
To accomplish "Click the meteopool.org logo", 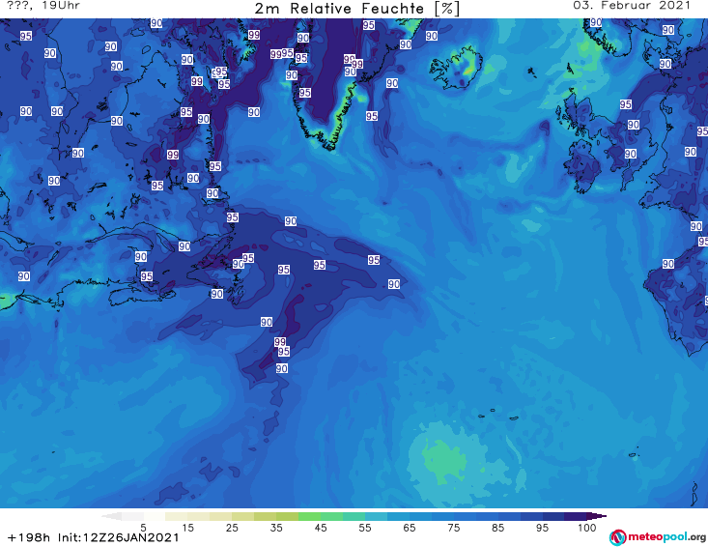I will click(658, 537).
